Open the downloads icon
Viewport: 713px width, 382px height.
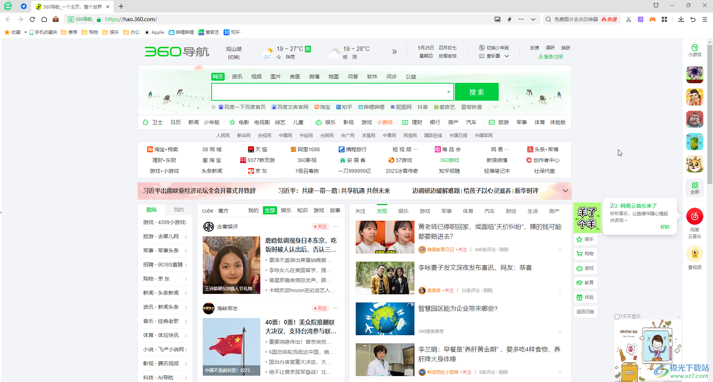[x=681, y=19]
